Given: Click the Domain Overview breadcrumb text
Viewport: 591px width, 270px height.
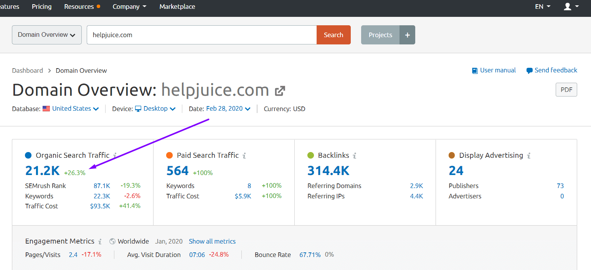Looking at the screenshot, I should pos(81,70).
